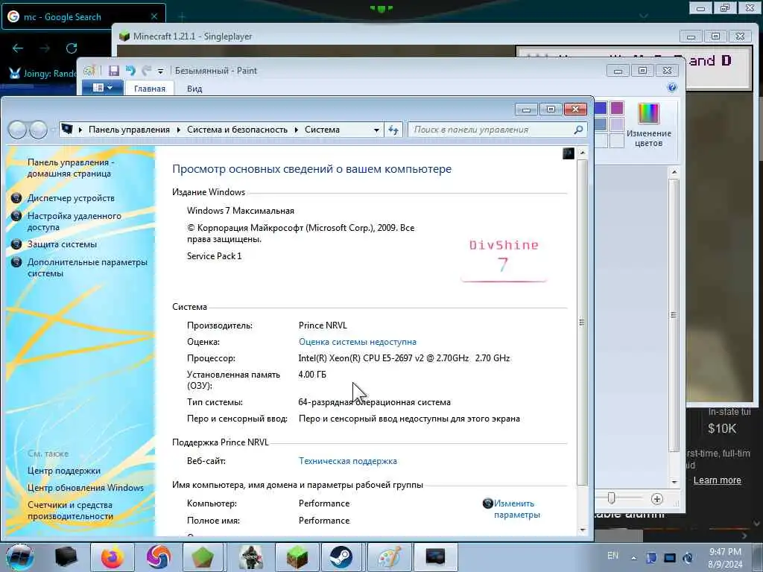This screenshot has width=763, height=572.
Task: Open the taskbar clock showing 9:47 PM
Action: click(x=725, y=558)
